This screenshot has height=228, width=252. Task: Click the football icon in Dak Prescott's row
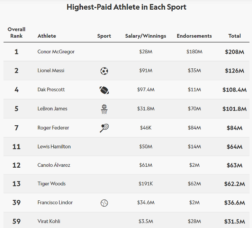(104, 90)
